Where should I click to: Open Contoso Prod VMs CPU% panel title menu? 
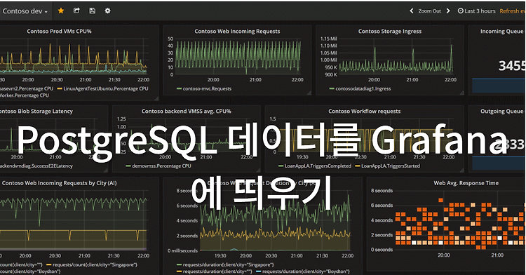coord(59,31)
